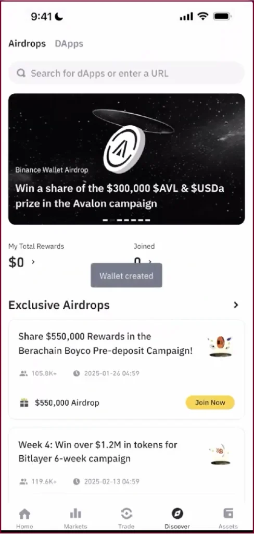Open Share $550,000 Rewards Berachain card title

106,343
